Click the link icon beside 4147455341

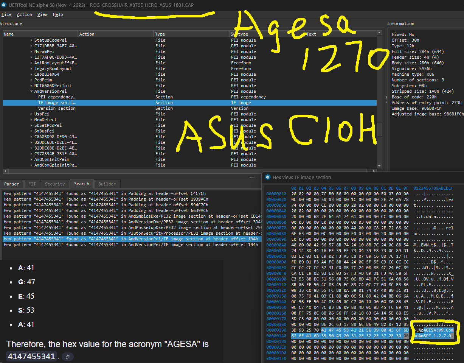click(x=68, y=357)
